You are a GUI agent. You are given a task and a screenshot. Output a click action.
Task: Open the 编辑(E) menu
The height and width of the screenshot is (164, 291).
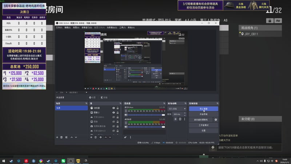[67, 28]
